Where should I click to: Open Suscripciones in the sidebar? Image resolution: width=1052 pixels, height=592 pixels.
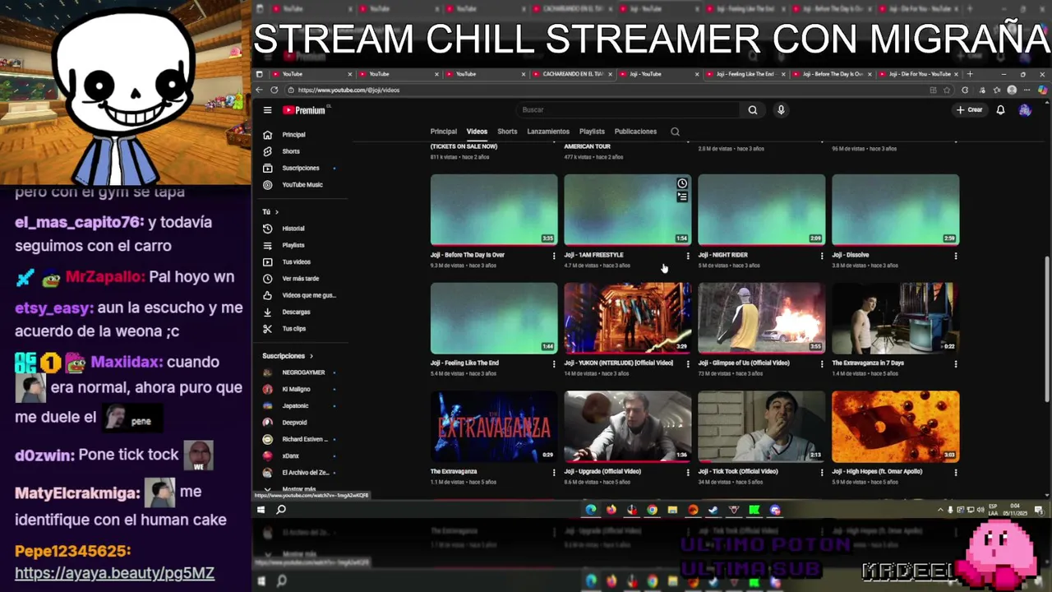click(302, 168)
